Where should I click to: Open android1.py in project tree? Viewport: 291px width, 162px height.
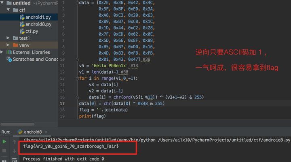[x=38, y=17]
